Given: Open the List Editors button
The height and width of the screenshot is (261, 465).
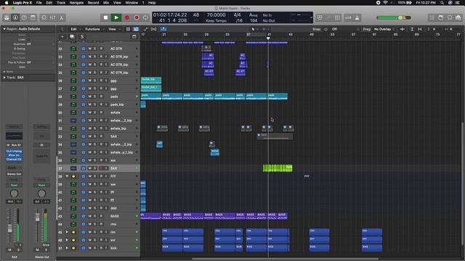Looking at the screenshot, I should pos(432,17).
